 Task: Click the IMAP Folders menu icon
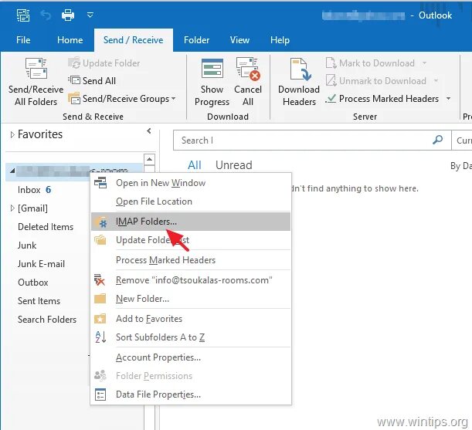(100, 222)
